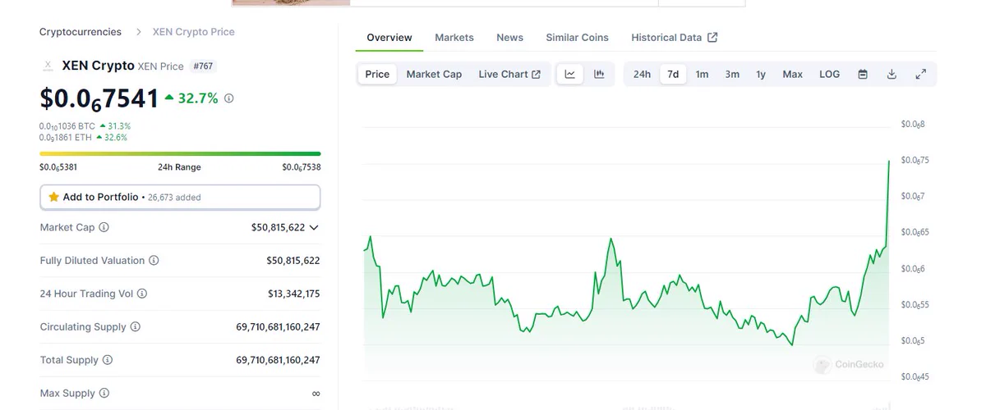Viewport: 986px width, 410px height.
Task: Click XEN Crypto Price breadcrumb
Action: coord(194,32)
